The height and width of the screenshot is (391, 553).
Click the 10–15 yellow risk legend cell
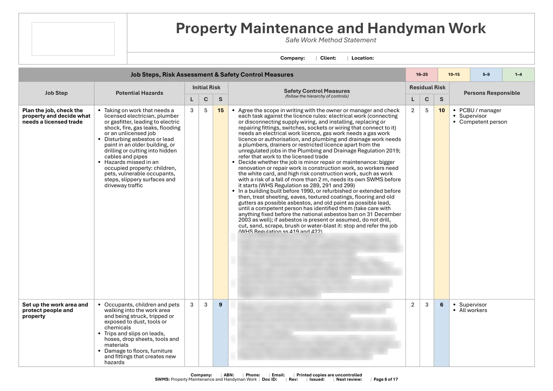454,75
